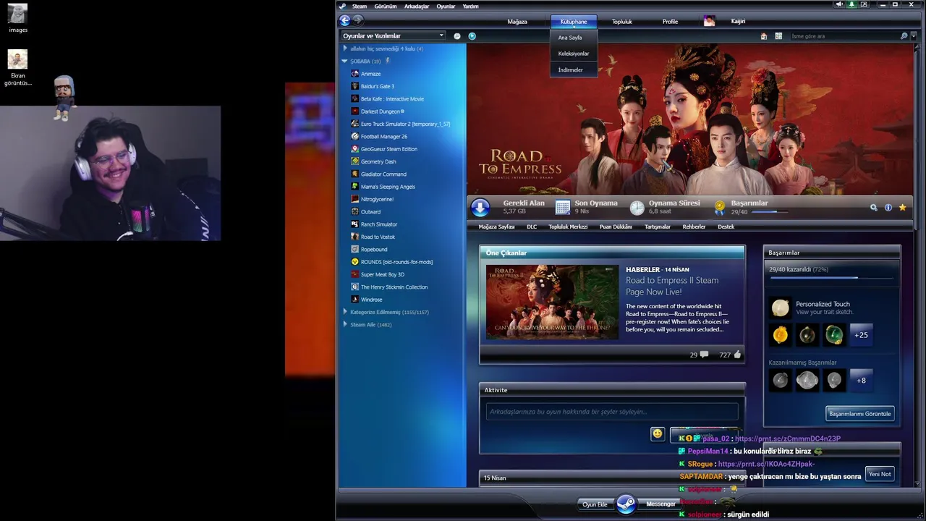The image size is (926, 521).
Task: Show the +25 more earned achievements
Action: pyautogui.click(x=861, y=335)
